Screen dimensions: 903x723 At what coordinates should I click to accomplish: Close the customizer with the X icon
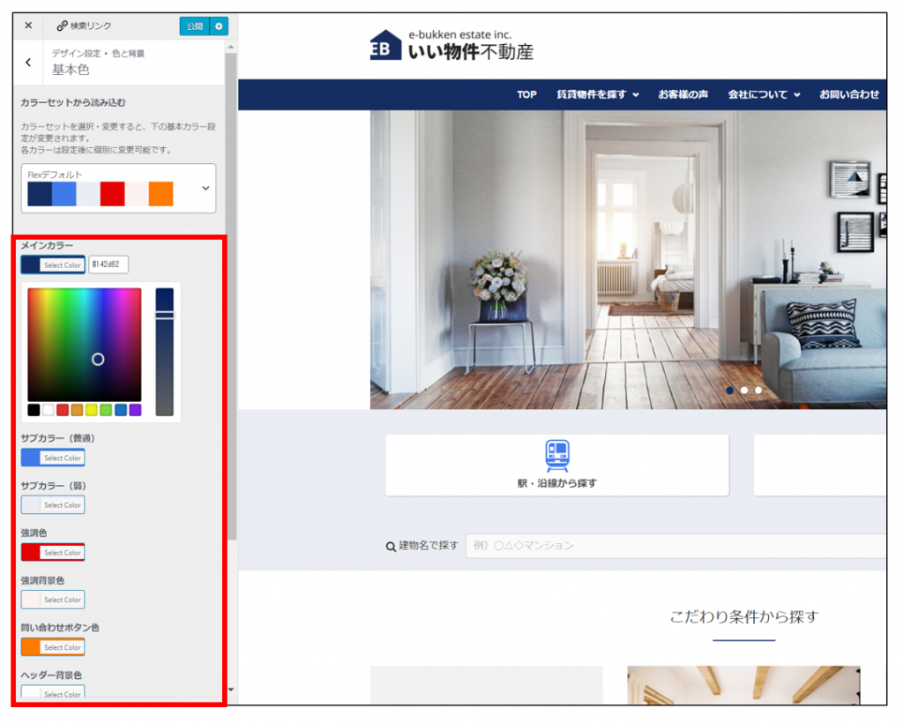(x=28, y=26)
